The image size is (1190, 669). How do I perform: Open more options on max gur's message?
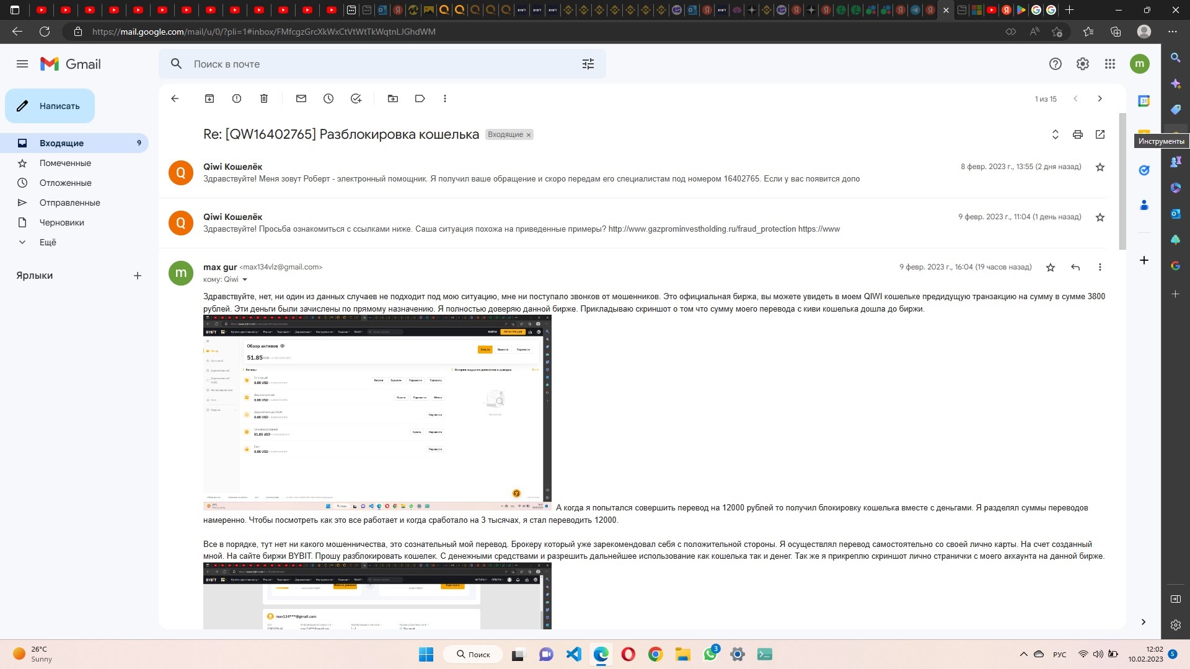1100,268
